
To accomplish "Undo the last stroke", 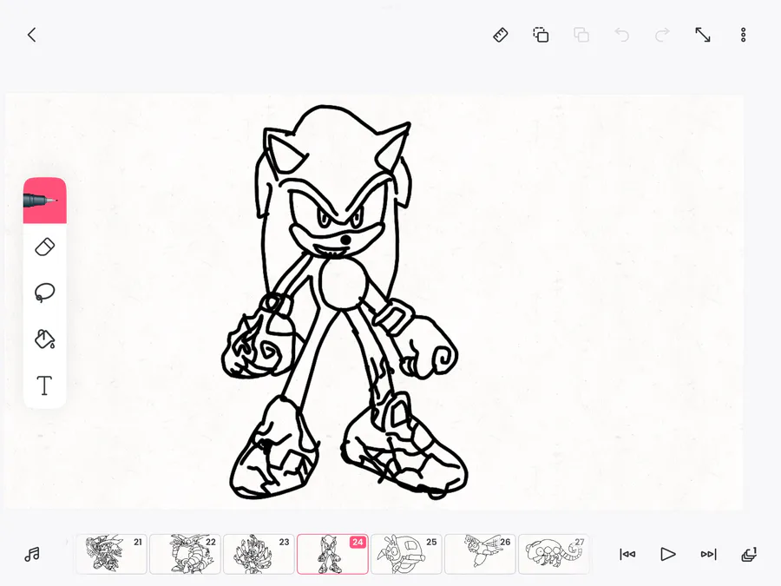I will point(621,35).
